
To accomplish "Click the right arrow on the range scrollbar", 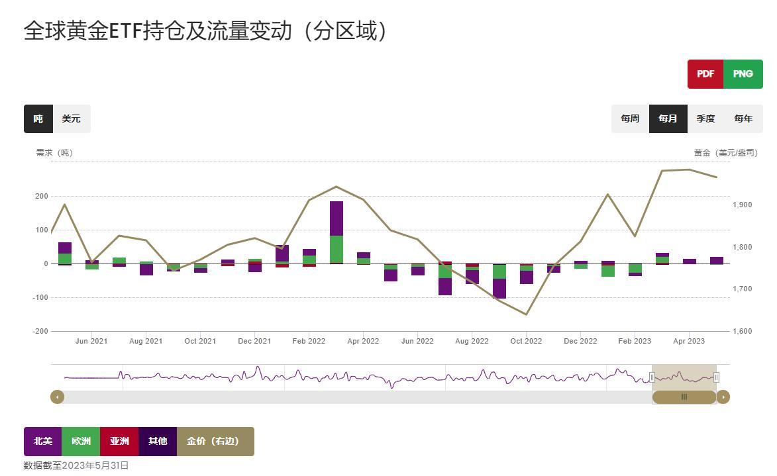I will [723, 397].
